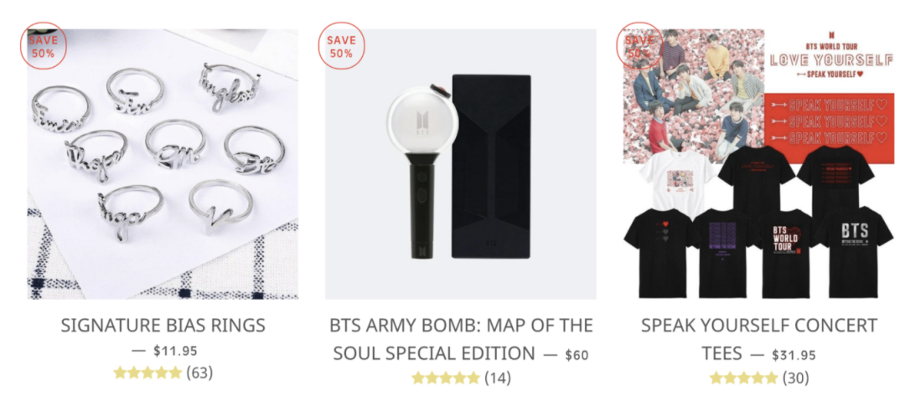Open the star rating for Speak Yourself tees
Viewport: 905px width, 396px height.
(x=743, y=378)
